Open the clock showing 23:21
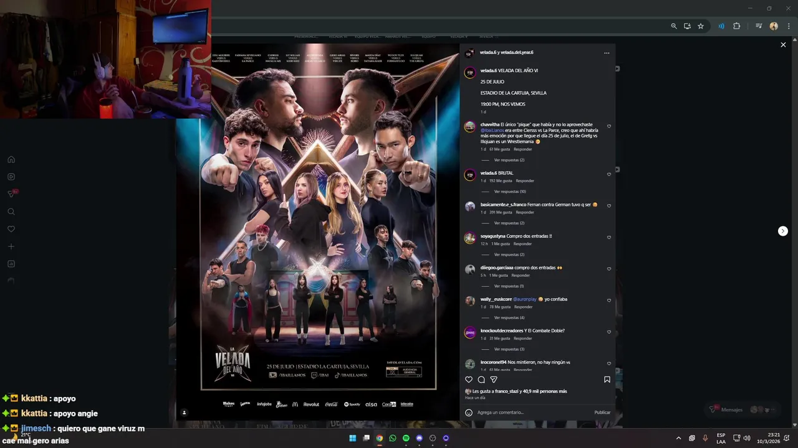Viewport: 798px width, 448px height. 769,438
